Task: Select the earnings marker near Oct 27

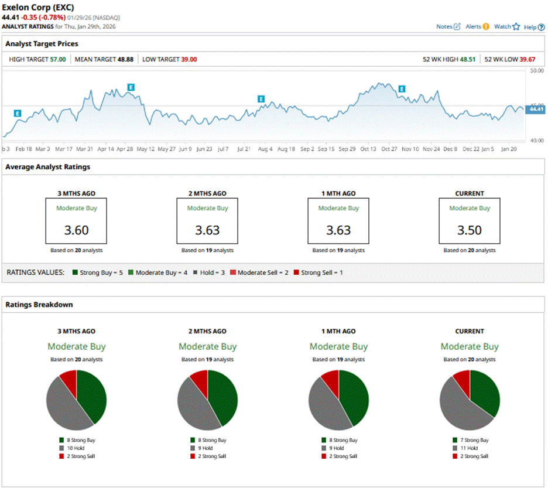Action: pyautogui.click(x=402, y=89)
